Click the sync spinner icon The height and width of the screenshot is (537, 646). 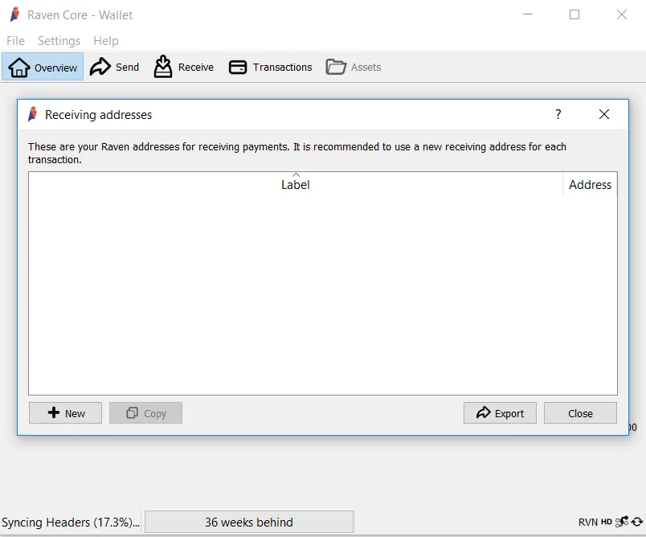pyautogui.click(x=637, y=522)
